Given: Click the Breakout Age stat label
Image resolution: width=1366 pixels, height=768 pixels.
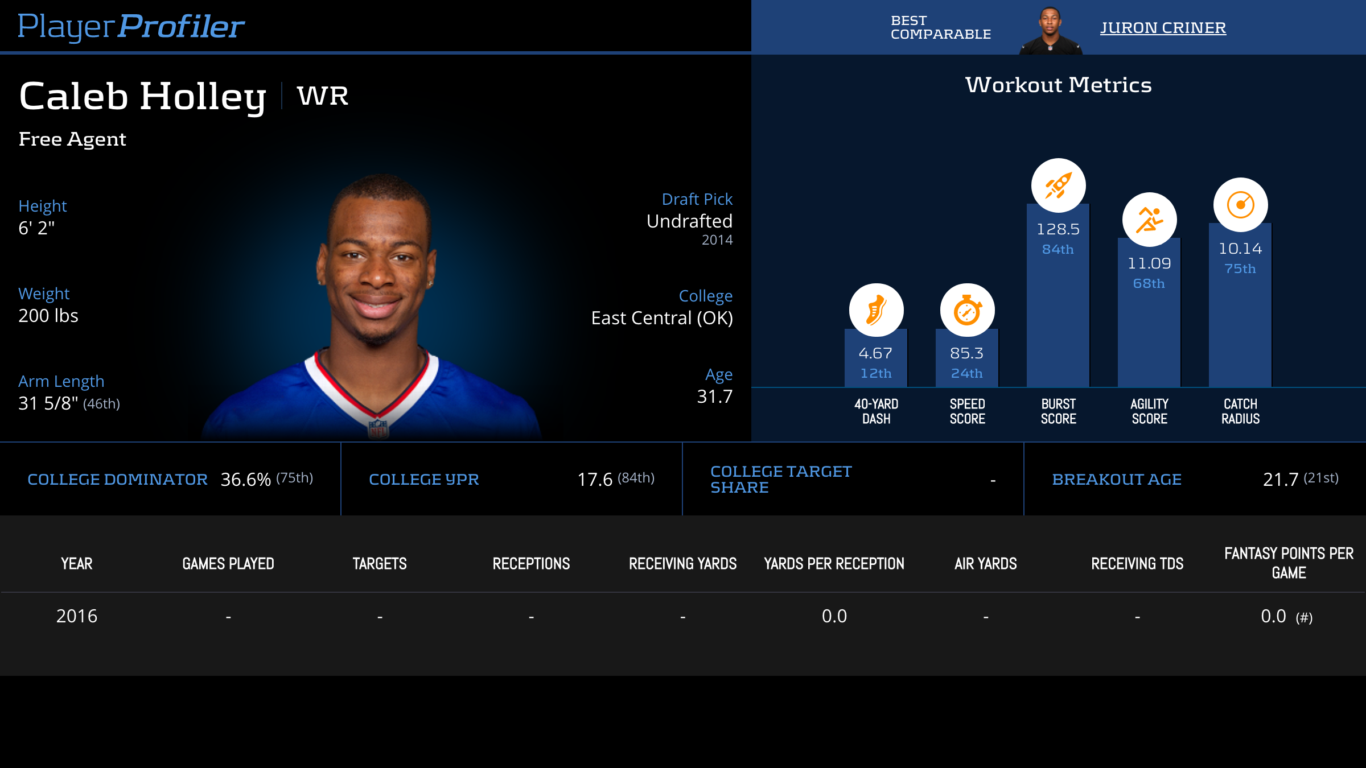Looking at the screenshot, I should click(x=1117, y=480).
